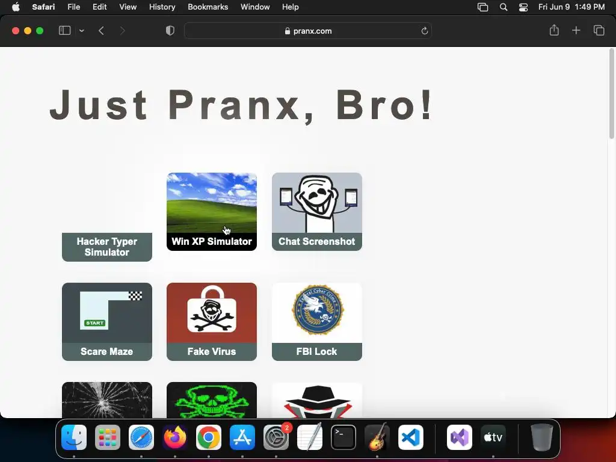Open Control Center in menu bar
616x462 pixels.
point(523,7)
